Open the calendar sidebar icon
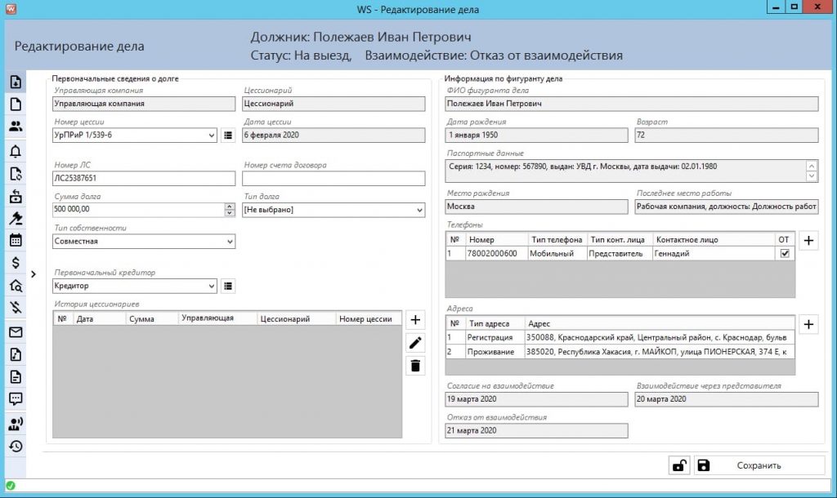The image size is (837, 498). [16, 240]
